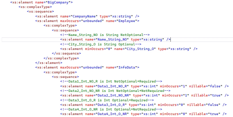Click the xs:complexType tag under the InfoData element

[60, 72]
